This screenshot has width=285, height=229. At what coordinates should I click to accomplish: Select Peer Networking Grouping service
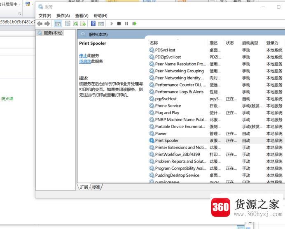(x=216, y=71)
